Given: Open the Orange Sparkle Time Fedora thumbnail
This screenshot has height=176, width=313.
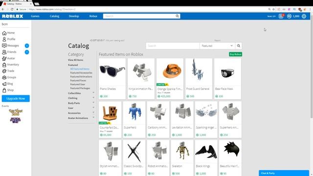Looking at the screenshot, I should coord(170,72).
